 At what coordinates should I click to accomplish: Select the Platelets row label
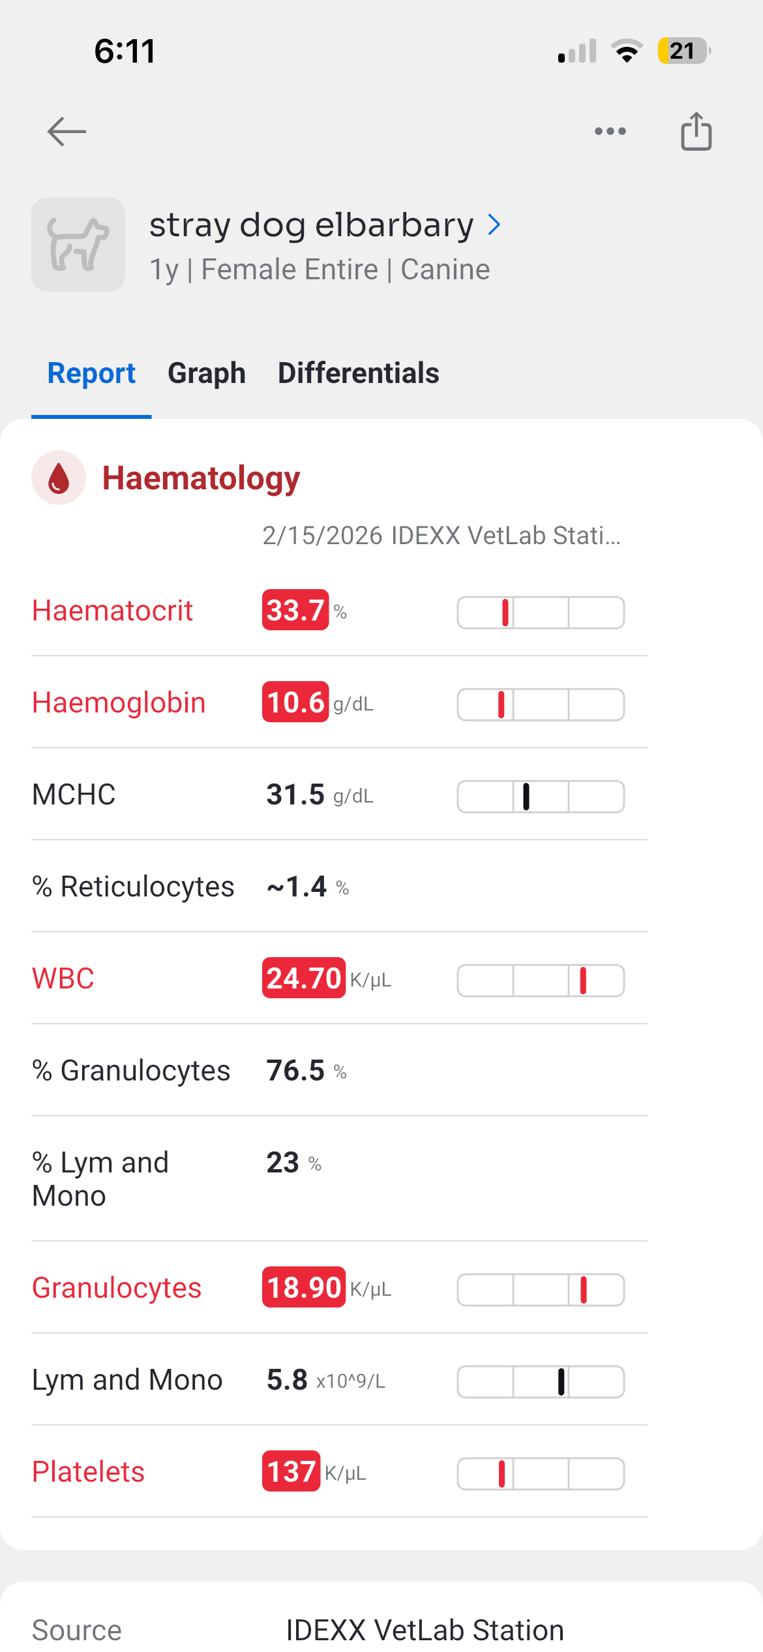pyautogui.click(x=89, y=1472)
